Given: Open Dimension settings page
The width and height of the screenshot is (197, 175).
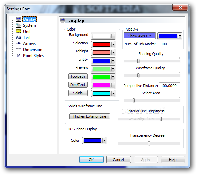Looking at the screenshot, I should pos(33,50).
